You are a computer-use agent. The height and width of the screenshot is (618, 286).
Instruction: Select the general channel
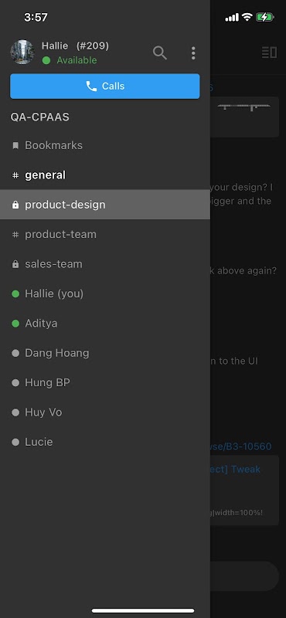pyautogui.click(x=105, y=175)
